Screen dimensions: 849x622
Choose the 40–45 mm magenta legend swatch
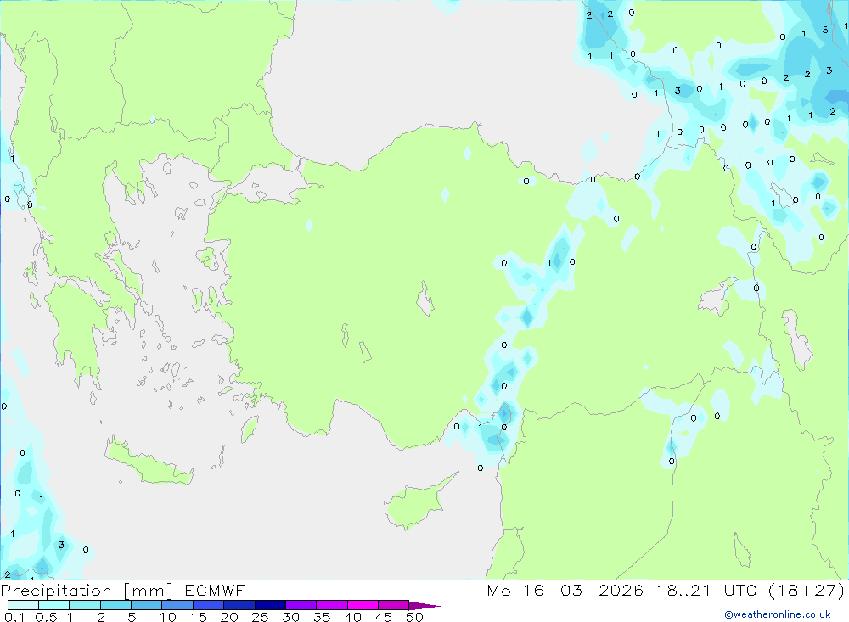(x=363, y=605)
